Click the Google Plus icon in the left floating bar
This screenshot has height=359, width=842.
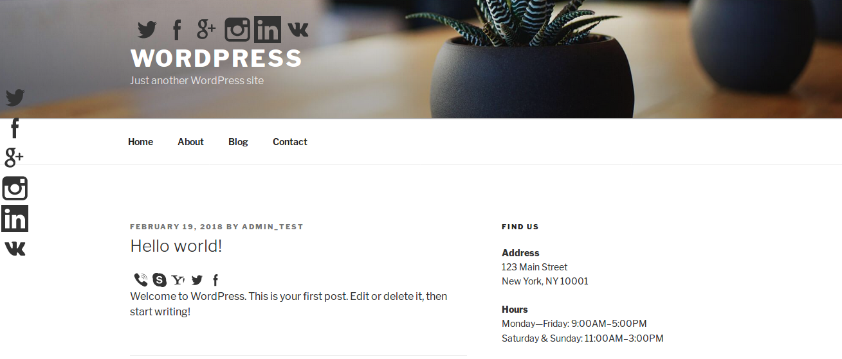coord(14,157)
